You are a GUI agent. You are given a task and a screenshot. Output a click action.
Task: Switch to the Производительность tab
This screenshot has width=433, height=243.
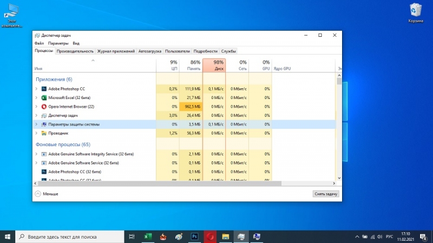click(75, 51)
